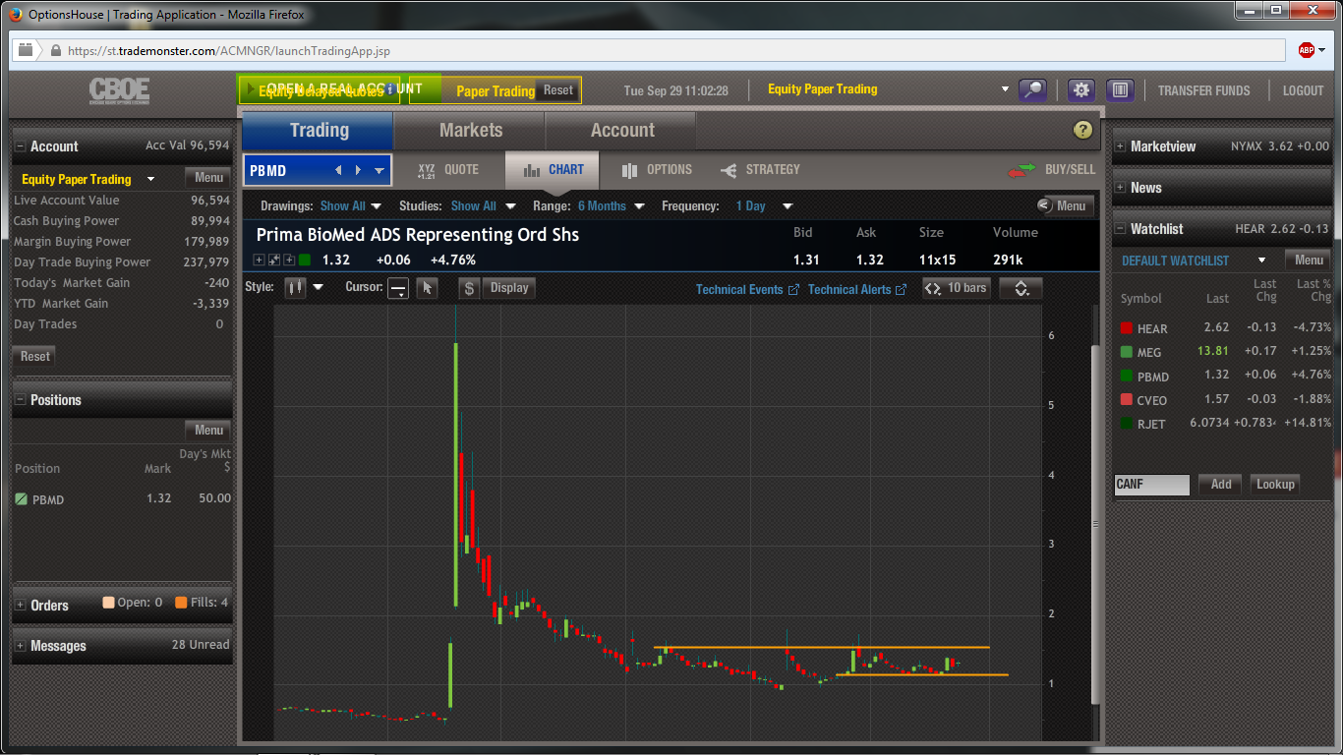This screenshot has height=755, width=1343.
Task: Click the yellow help question mark
Action: (1082, 130)
